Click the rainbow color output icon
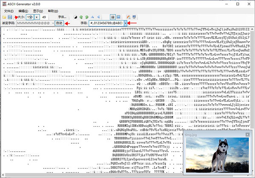Image resolution: width=255 pixels, height=178 pixels. (128, 17)
